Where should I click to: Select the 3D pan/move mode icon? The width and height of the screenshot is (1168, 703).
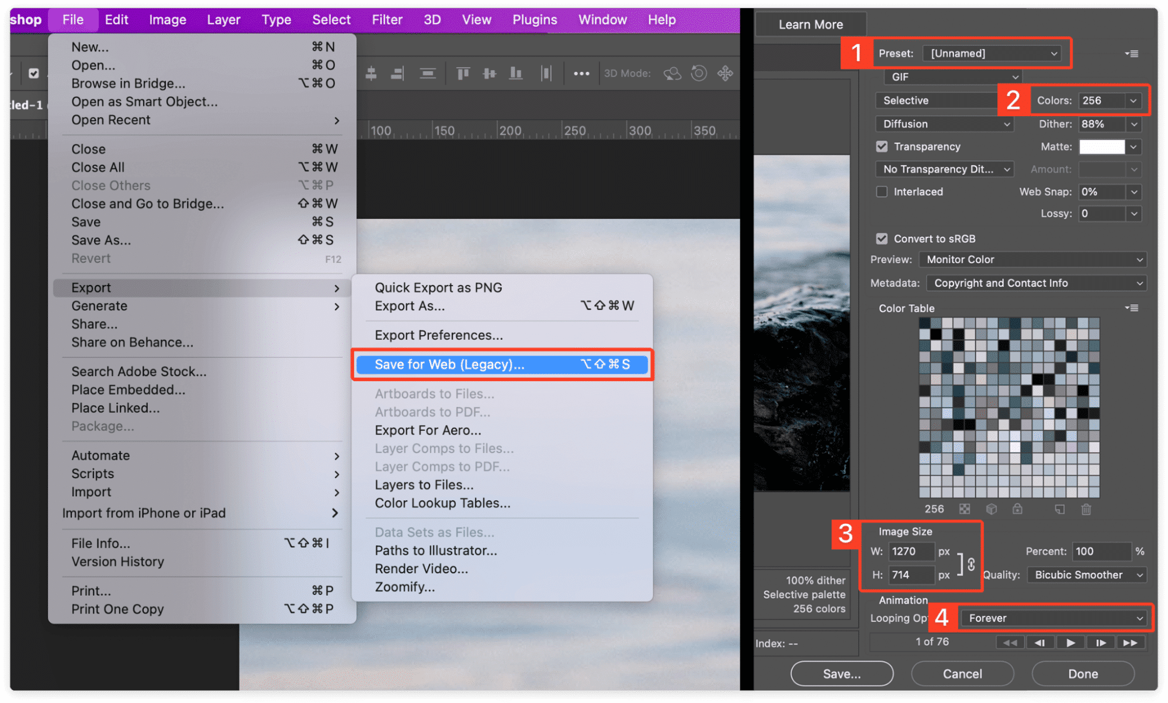[725, 74]
